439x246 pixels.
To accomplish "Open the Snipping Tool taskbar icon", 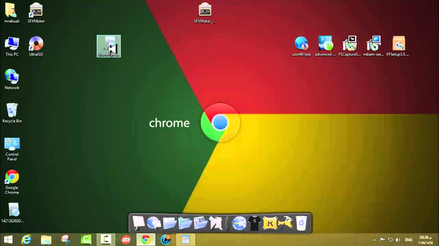I will click(66, 240).
